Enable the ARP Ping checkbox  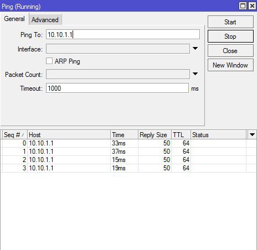coord(49,61)
